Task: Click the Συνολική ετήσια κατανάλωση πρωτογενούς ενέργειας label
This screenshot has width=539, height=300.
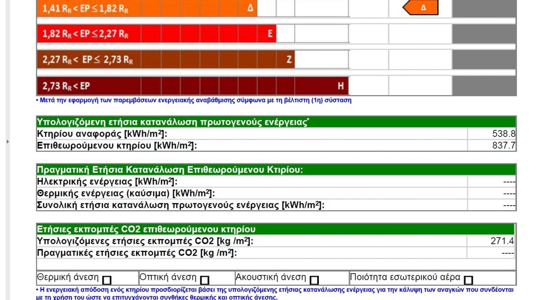Action: tap(181, 205)
